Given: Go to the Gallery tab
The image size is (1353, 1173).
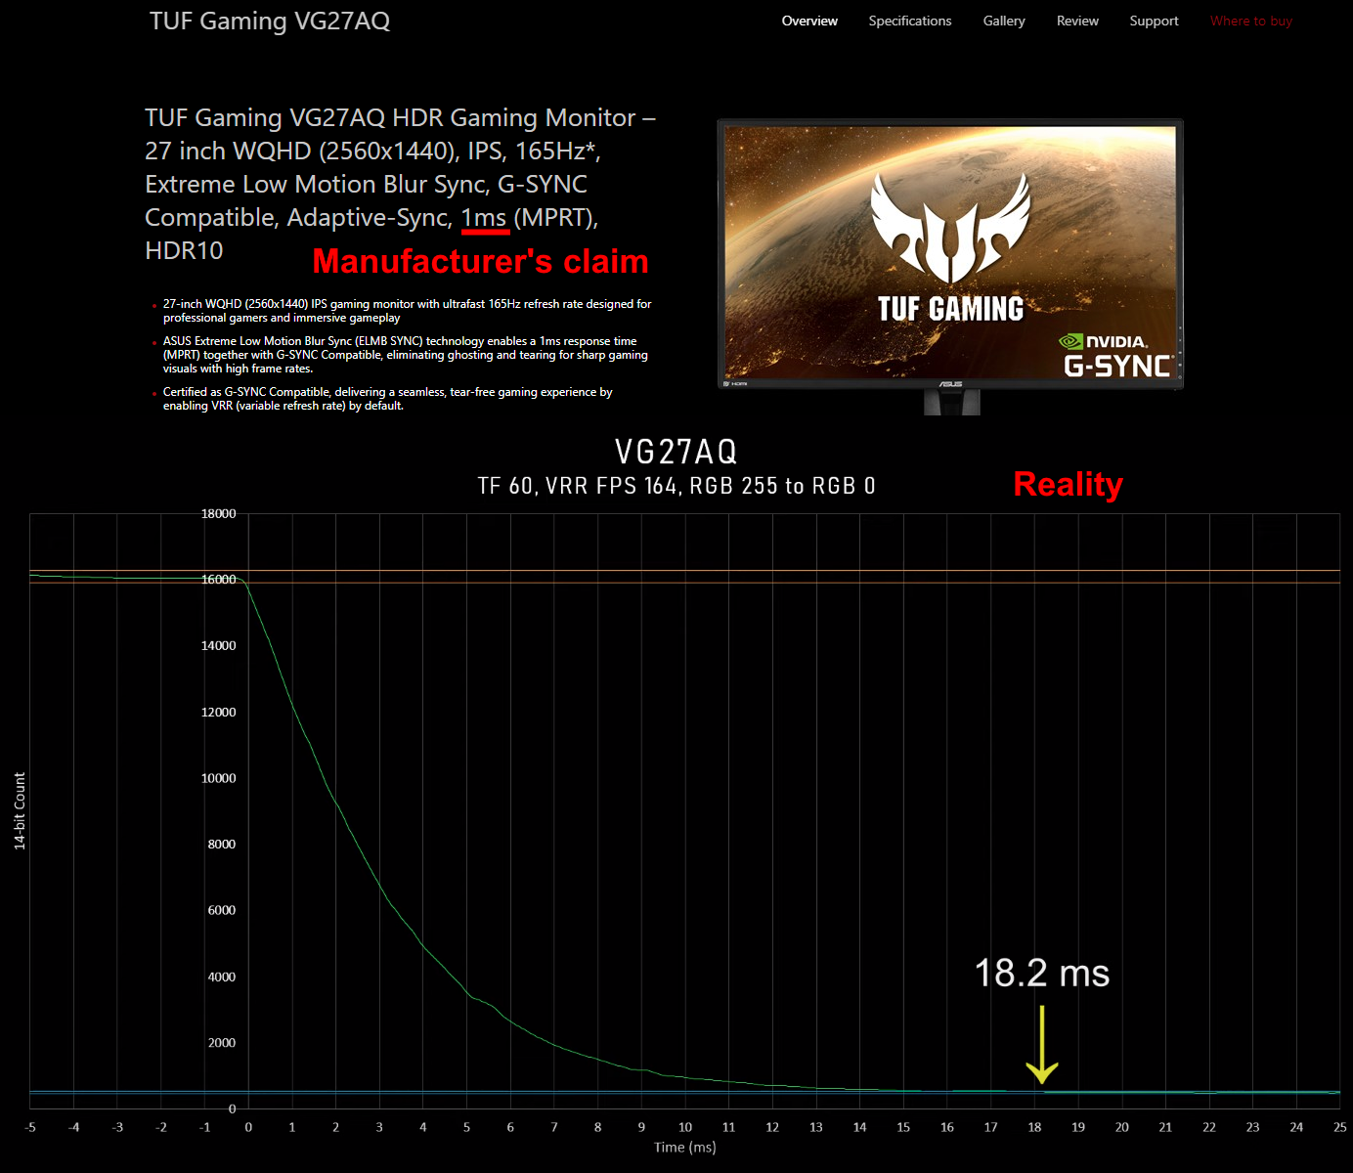Looking at the screenshot, I should tap(1004, 21).
